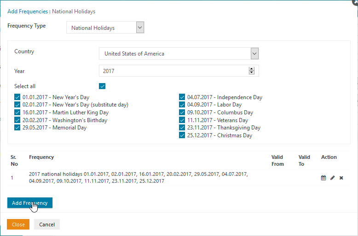358x236 pixels.
Task: Click the Cancel button
Action: pyautogui.click(x=47, y=225)
